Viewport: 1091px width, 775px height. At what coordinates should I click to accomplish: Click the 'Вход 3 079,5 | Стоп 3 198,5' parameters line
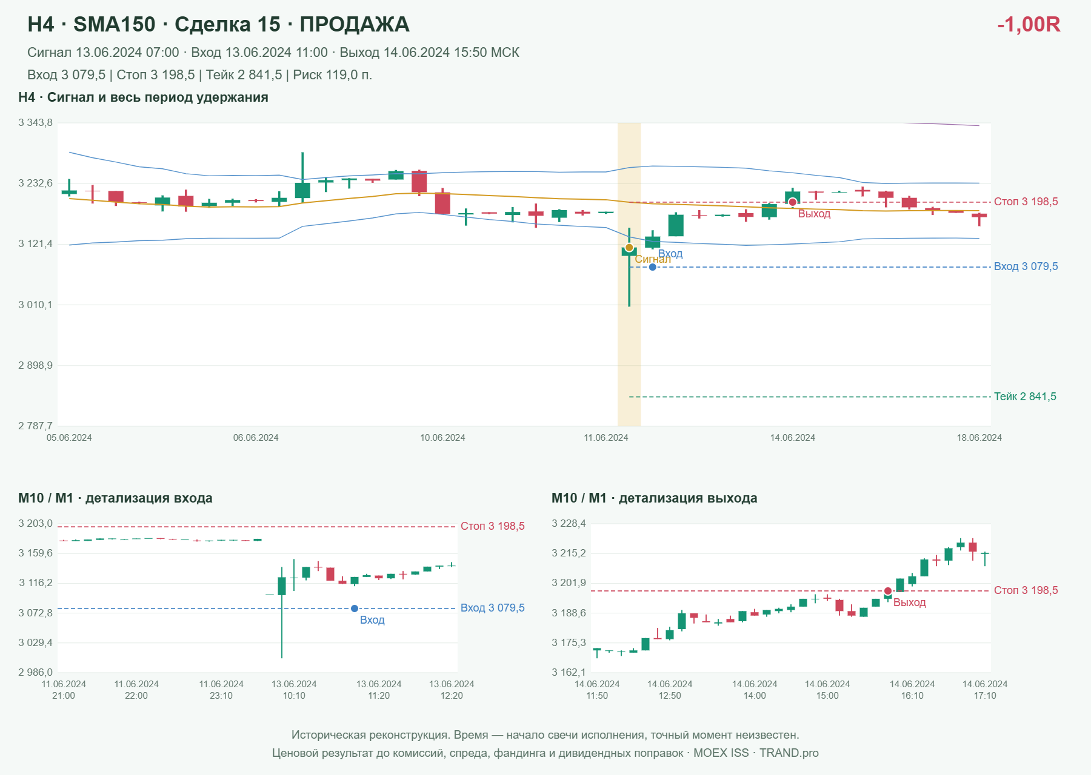coord(199,75)
